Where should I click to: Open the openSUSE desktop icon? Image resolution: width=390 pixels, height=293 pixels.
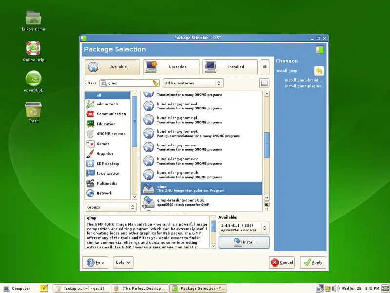click(34, 79)
